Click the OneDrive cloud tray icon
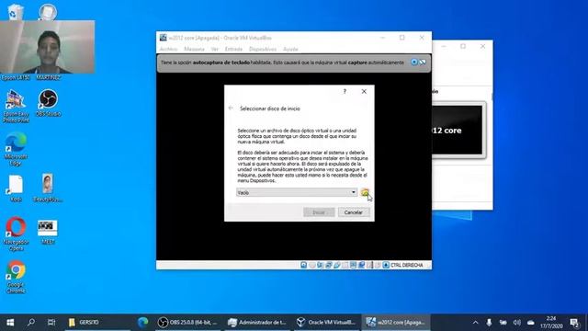This screenshot has height=331, width=588. [531, 323]
